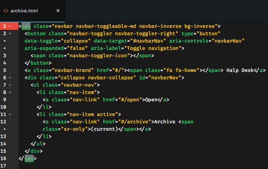Click line number 1 in the gutter
This screenshot has width=268, height=169.
point(5,26)
